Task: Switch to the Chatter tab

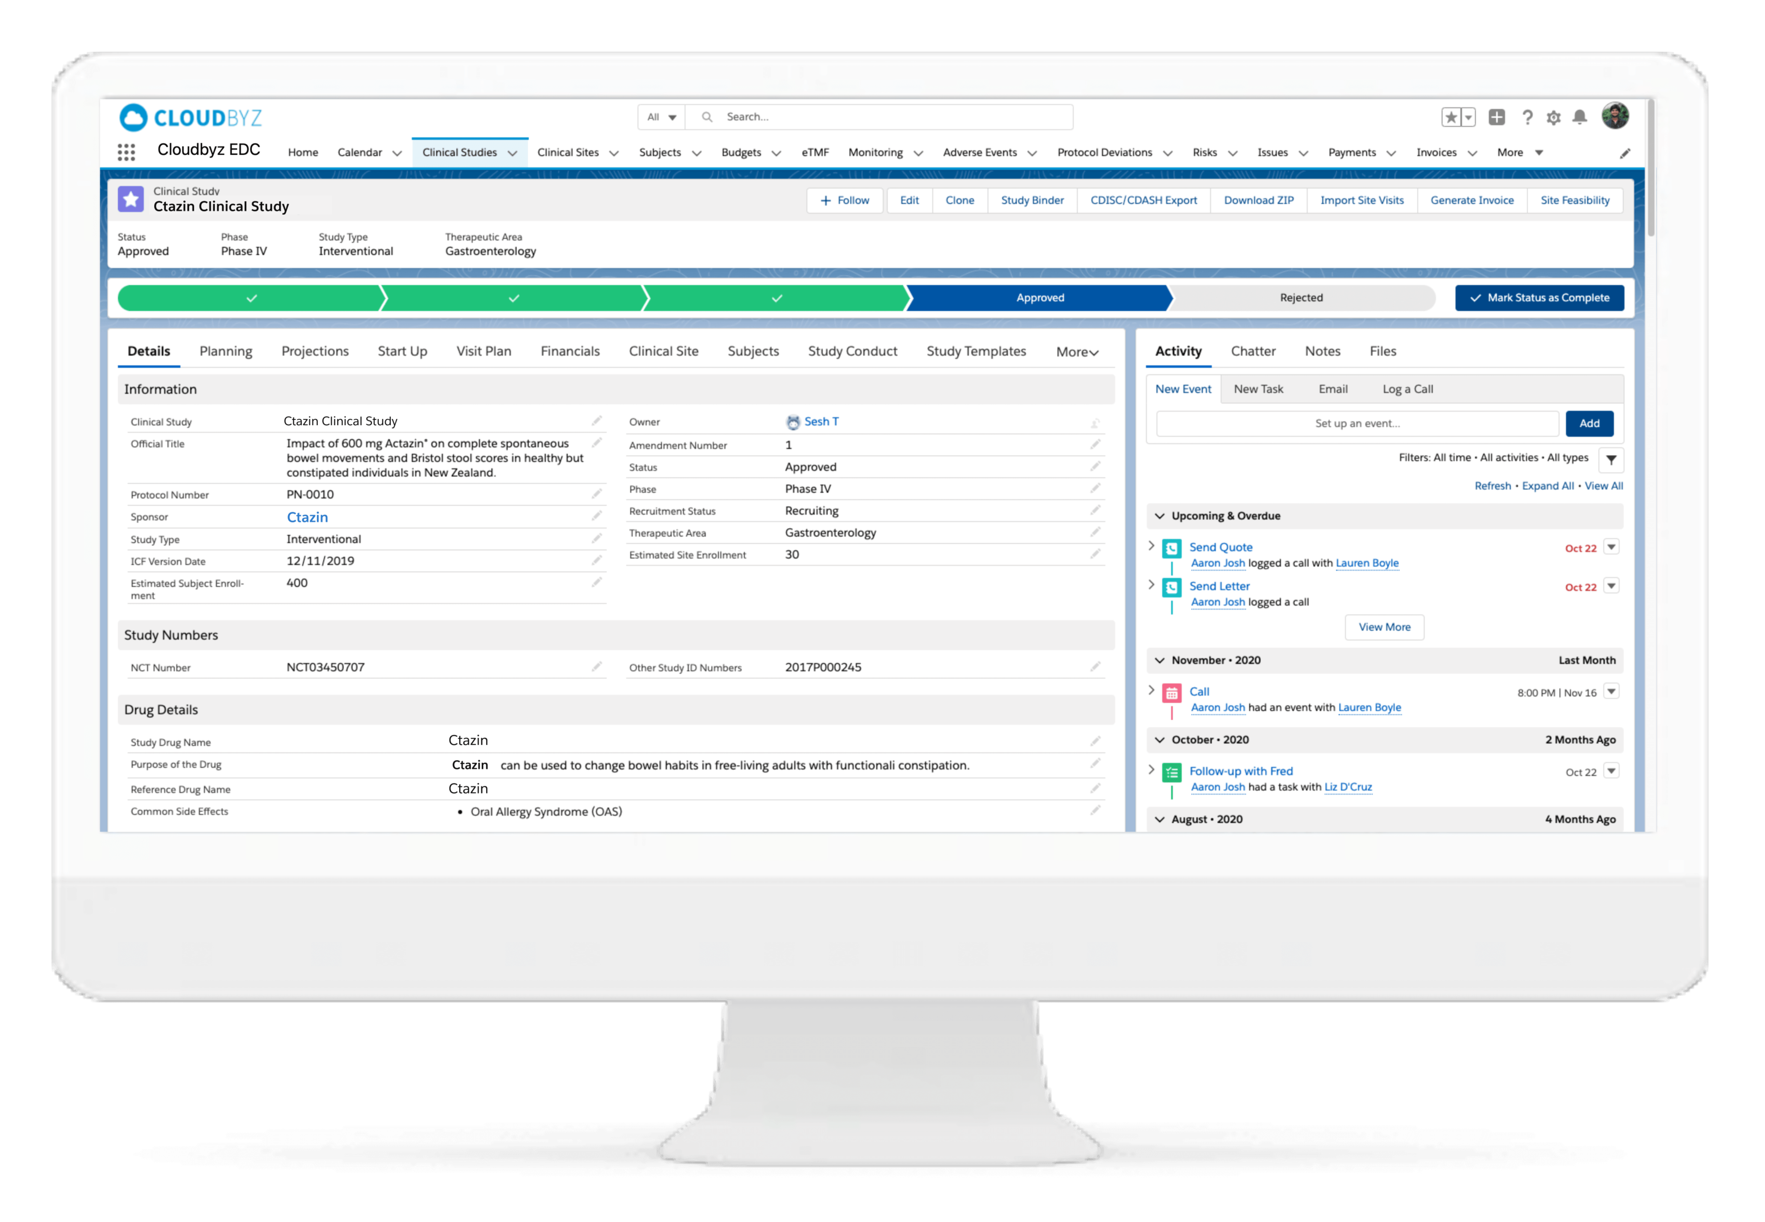Action: (1253, 352)
